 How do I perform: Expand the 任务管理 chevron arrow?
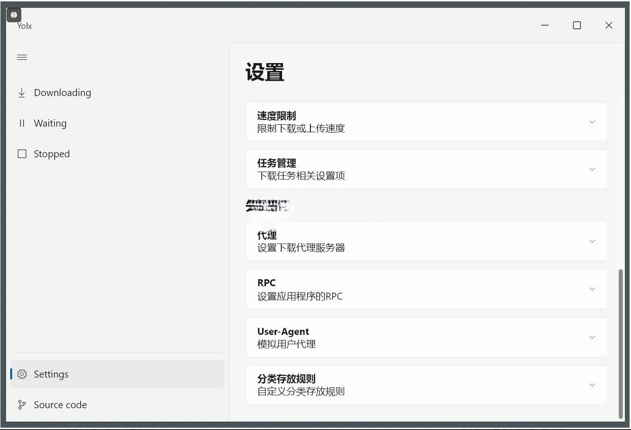coord(592,169)
